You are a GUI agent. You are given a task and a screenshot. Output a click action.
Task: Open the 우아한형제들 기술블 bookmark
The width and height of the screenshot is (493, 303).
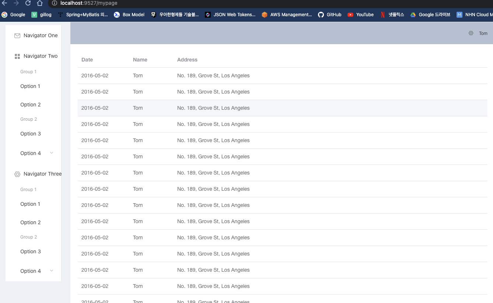pyautogui.click(x=175, y=15)
